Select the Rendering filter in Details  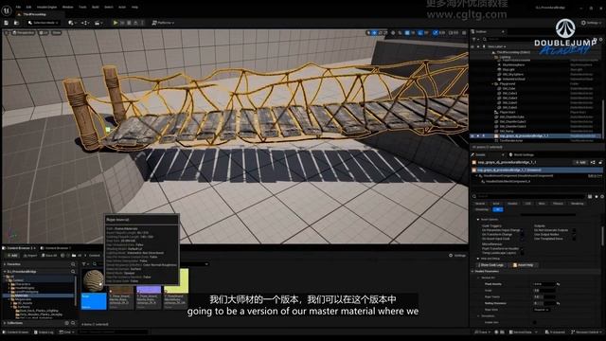577,204
